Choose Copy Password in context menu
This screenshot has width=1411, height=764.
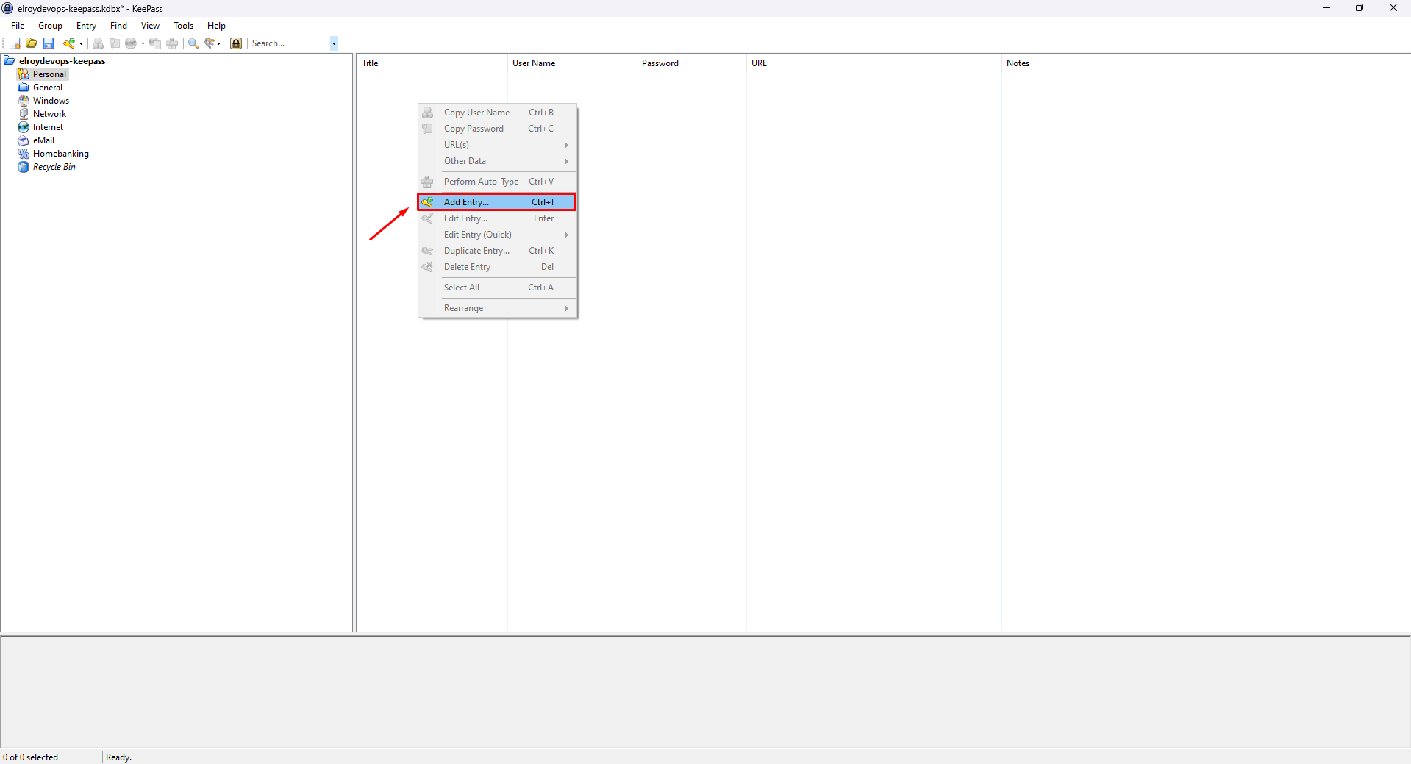[x=497, y=129]
